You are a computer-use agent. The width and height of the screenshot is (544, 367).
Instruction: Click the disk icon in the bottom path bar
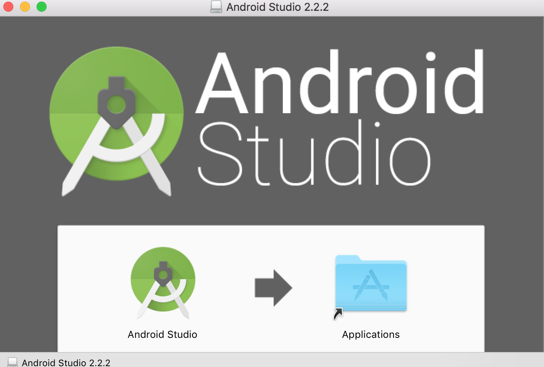(12, 362)
